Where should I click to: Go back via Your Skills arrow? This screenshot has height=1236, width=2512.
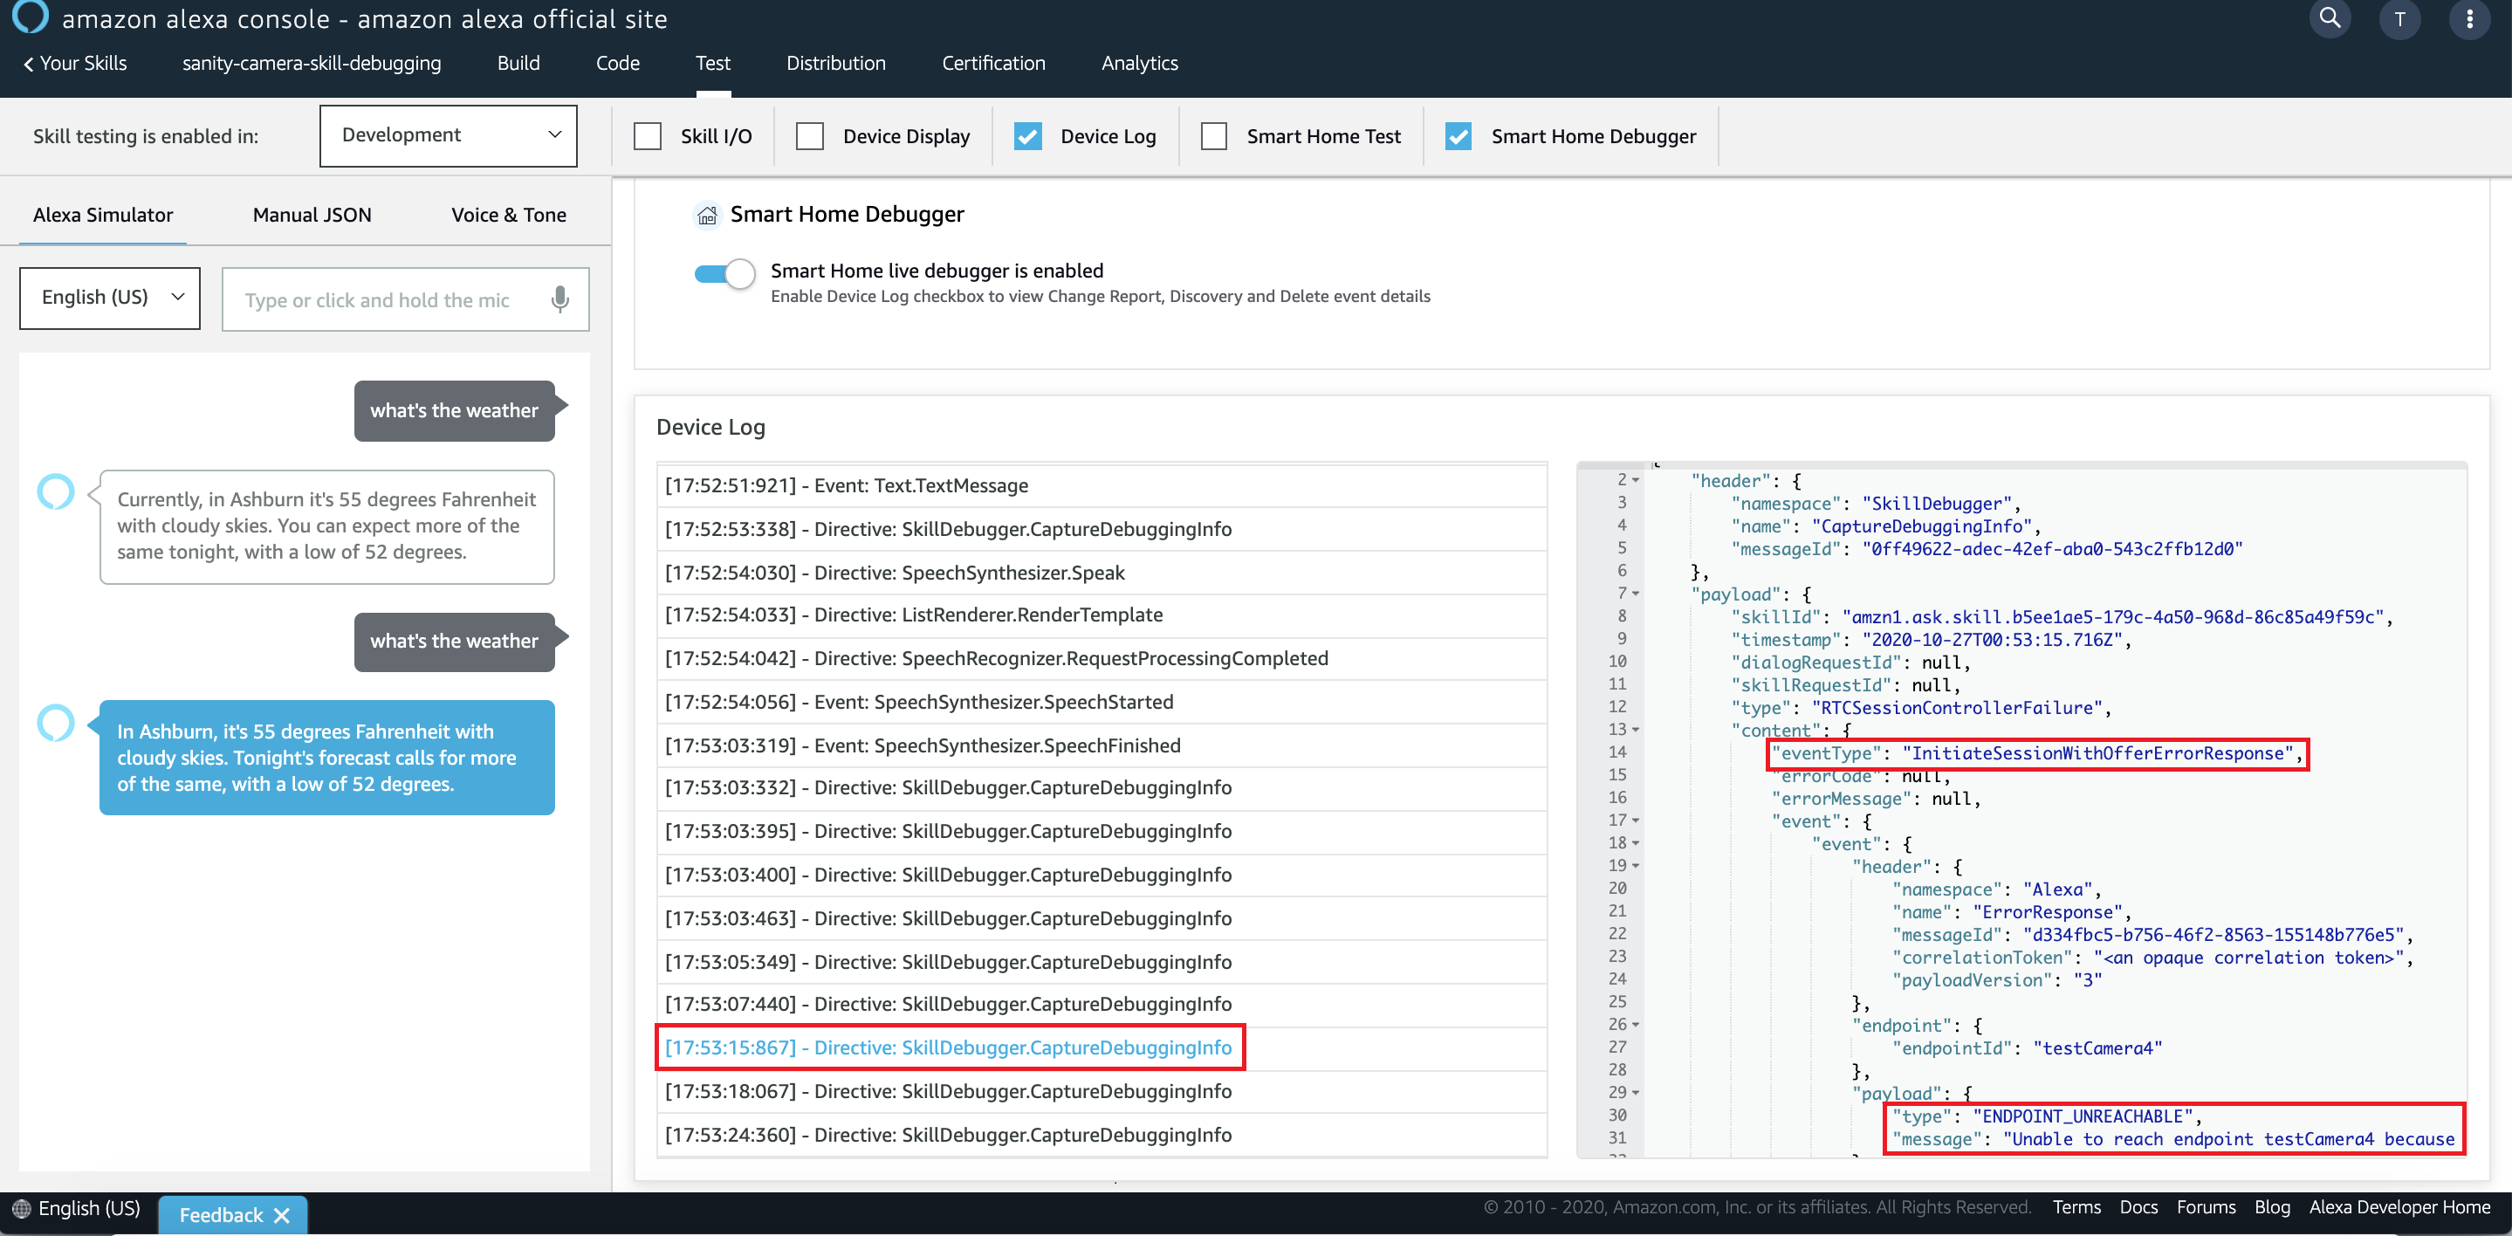click(x=28, y=64)
